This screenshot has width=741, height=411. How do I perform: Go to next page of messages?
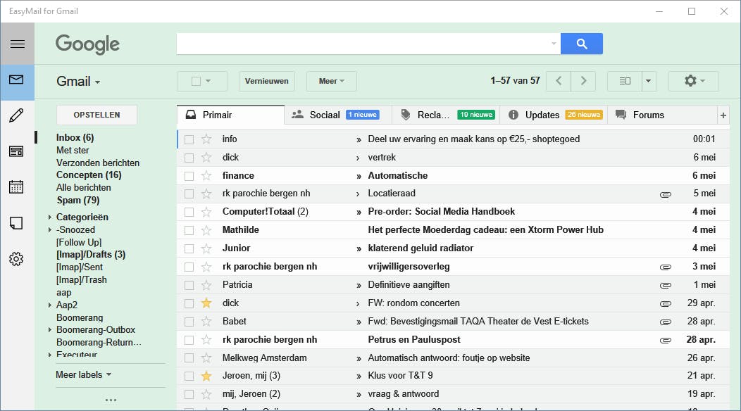tap(583, 81)
